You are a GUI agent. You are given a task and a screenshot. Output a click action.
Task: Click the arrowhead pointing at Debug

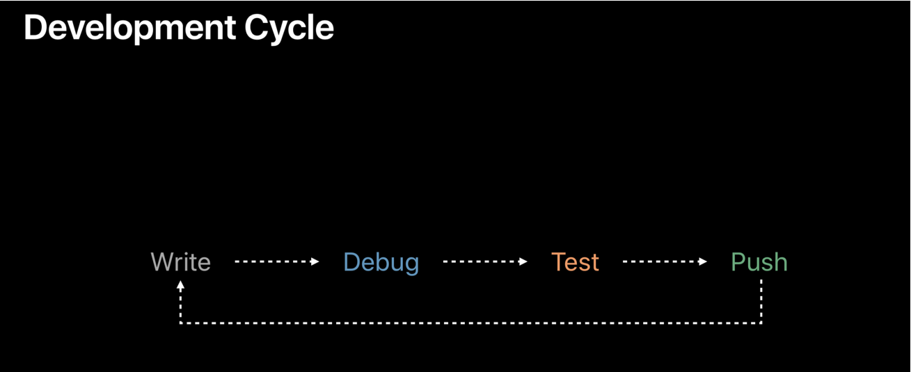click(315, 261)
